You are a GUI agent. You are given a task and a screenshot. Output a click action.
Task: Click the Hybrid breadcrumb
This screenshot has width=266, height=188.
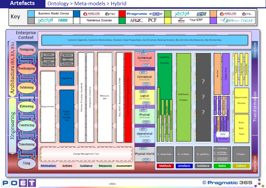point(119,4)
